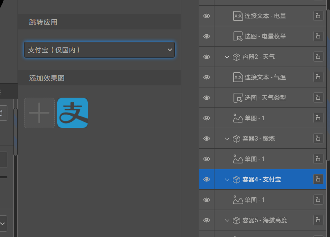330x237 pixels.
Task: Hide 单图 - 1 inside 容器3 - 锻炼
Action: point(207,159)
